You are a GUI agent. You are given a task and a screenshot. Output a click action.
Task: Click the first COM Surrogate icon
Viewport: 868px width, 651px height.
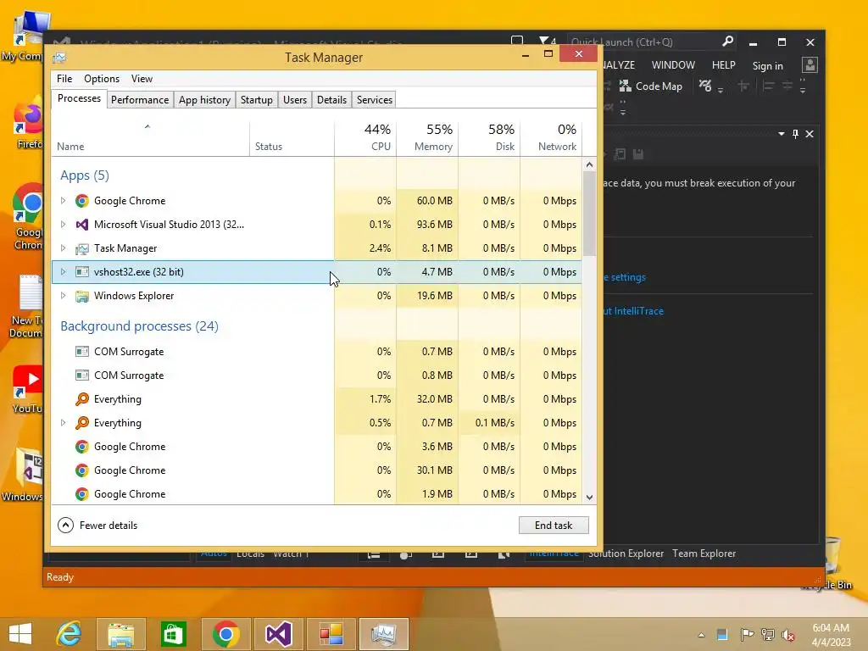[x=82, y=352]
